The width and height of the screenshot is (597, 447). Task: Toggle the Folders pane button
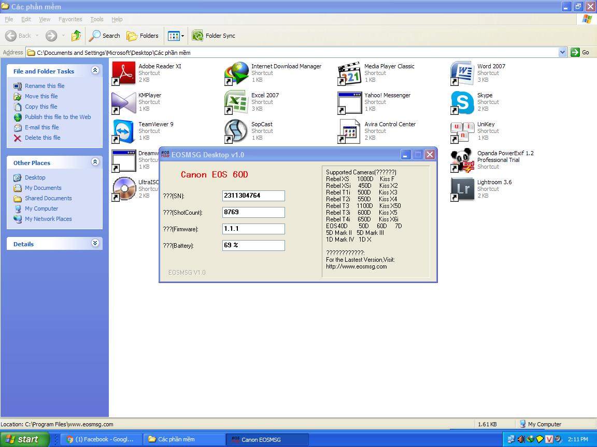tap(143, 36)
